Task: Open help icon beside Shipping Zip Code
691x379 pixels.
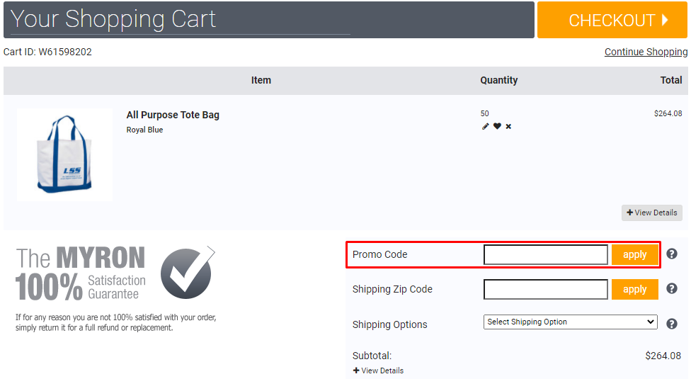Action: coord(672,288)
